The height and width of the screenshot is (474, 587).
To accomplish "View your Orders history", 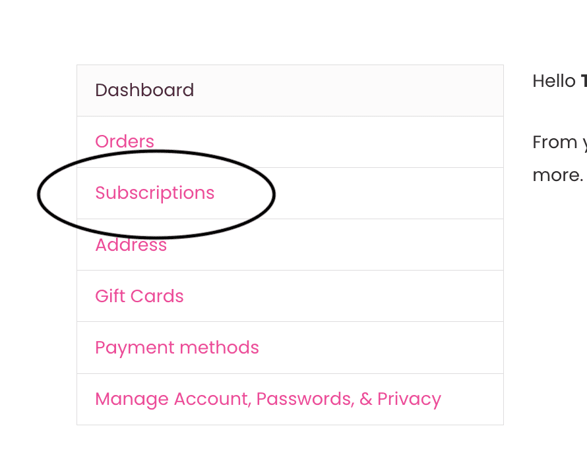I will [125, 142].
